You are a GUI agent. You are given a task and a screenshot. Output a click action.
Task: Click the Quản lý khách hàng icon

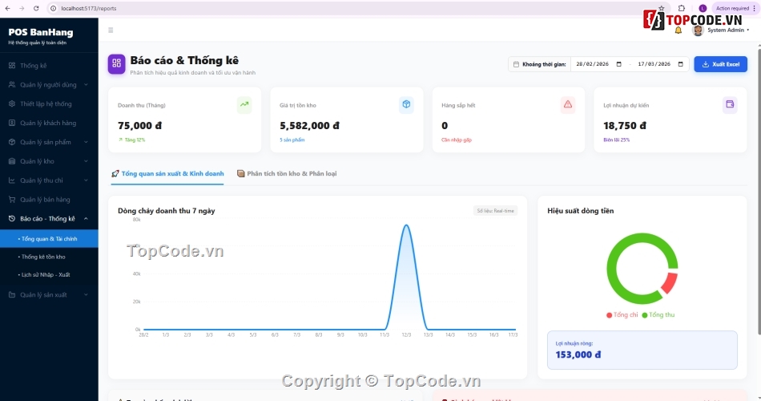[x=12, y=123]
